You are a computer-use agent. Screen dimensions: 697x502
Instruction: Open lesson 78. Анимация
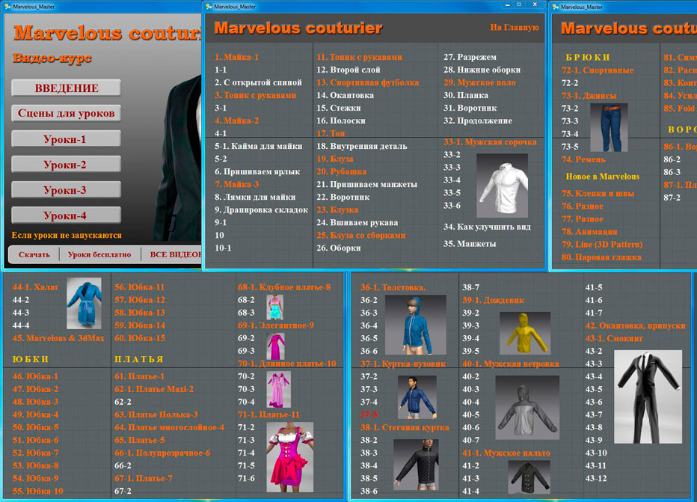[589, 232]
